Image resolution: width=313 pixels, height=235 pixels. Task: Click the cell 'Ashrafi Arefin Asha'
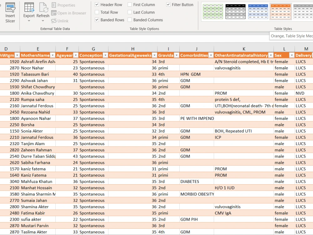coord(38,61)
